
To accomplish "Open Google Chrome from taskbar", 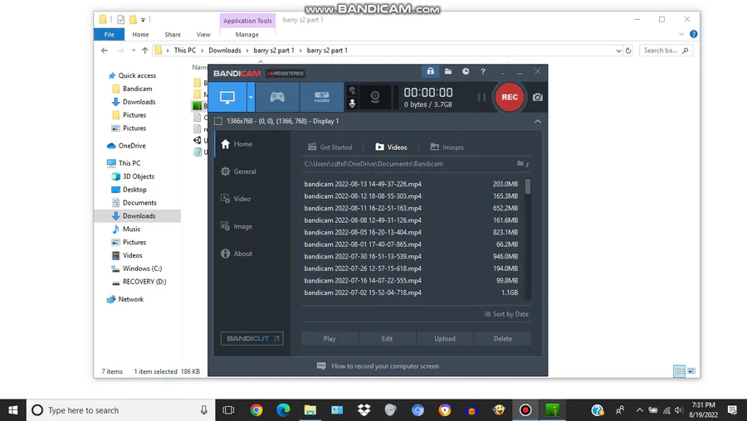I will pos(256,410).
